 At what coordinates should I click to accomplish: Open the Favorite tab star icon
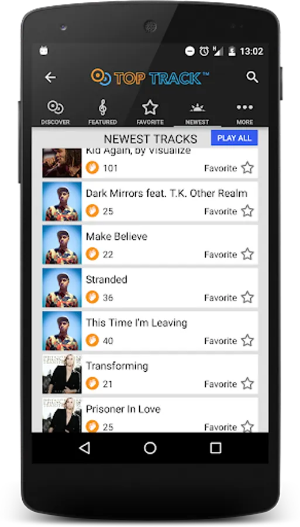coord(150,108)
